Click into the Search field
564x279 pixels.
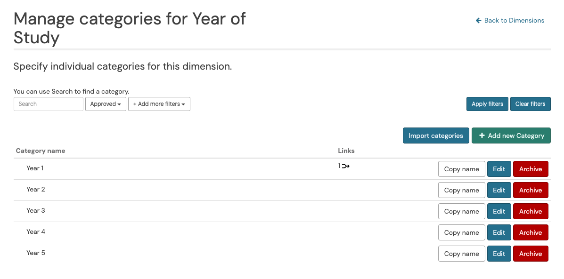[48, 104]
